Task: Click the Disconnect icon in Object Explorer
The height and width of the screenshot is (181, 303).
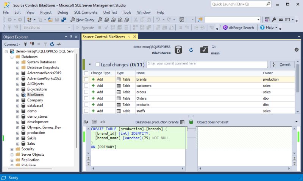Action: pos(32,44)
